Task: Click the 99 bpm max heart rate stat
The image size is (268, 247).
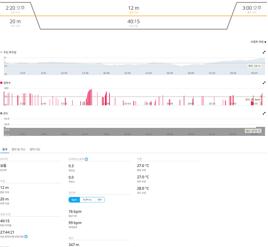Action: pos(75,223)
